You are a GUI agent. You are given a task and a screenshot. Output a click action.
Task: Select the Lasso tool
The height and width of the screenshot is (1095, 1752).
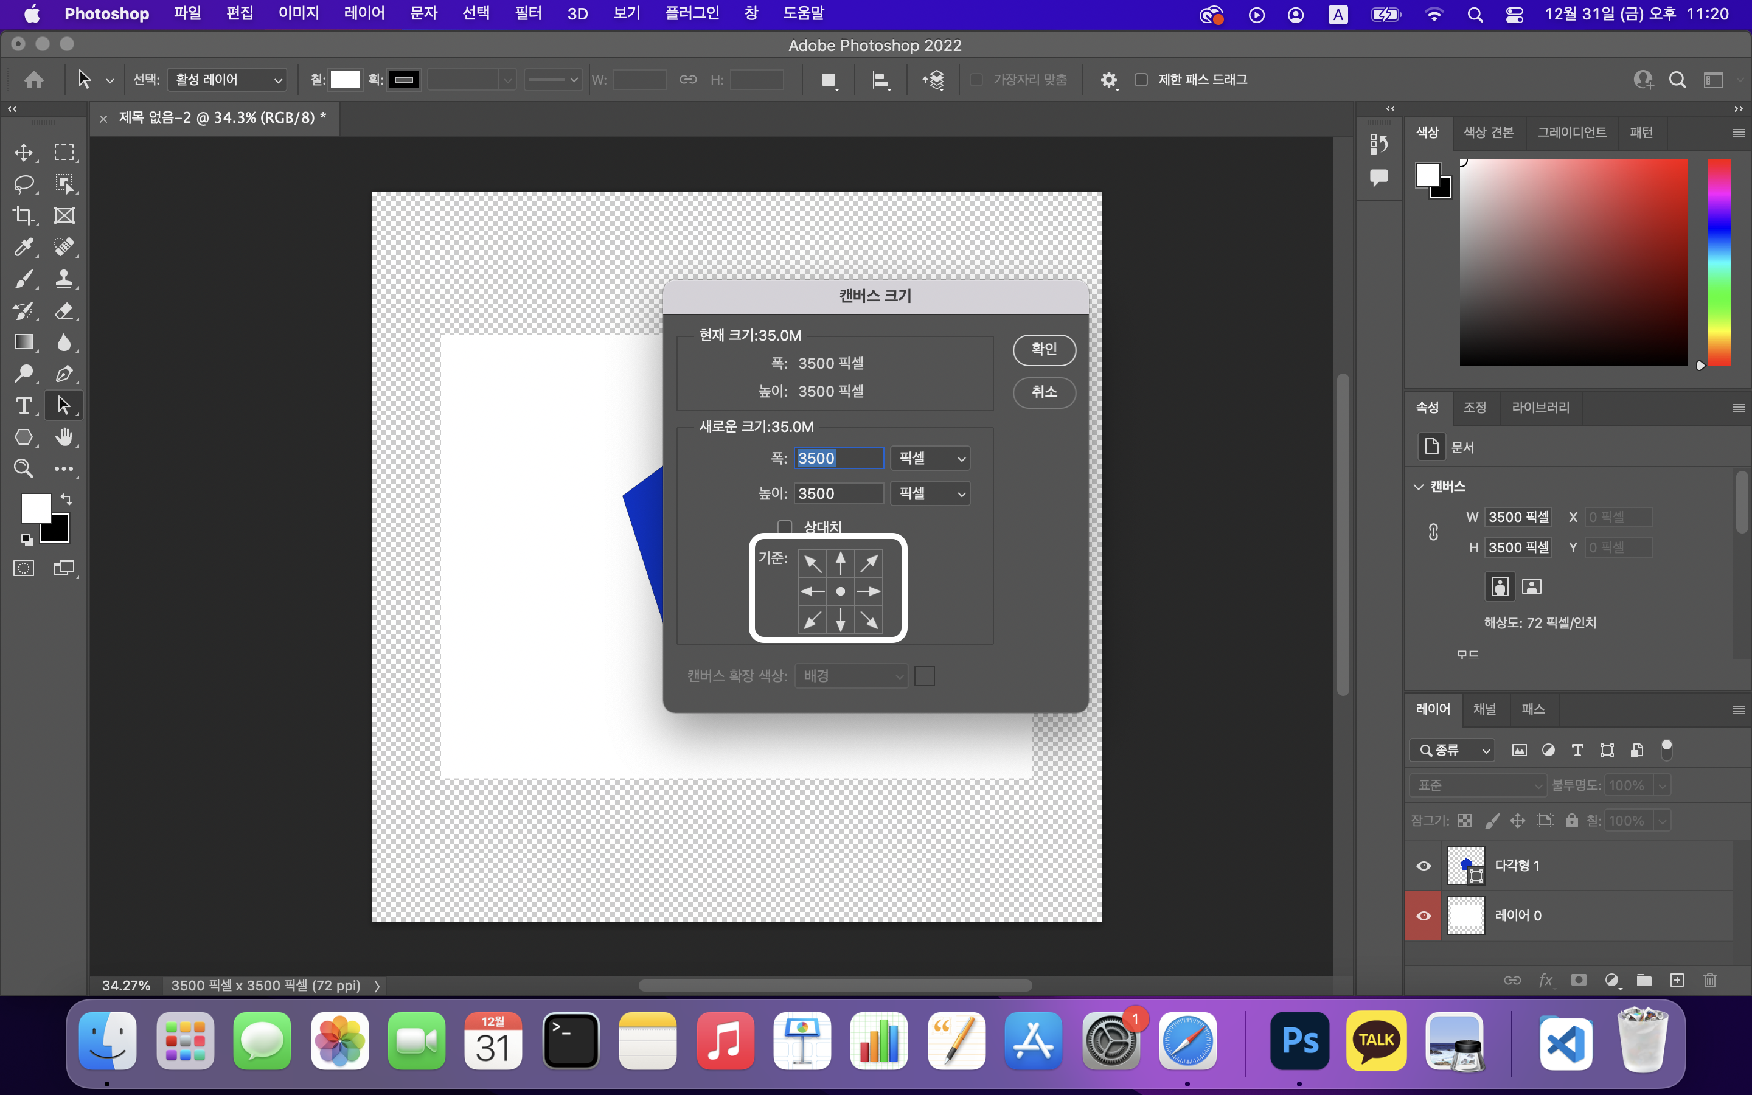click(x=24, y=184)
